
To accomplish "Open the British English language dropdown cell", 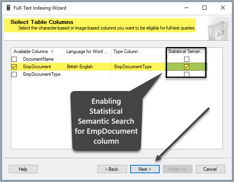I will (x=87, y=67).
